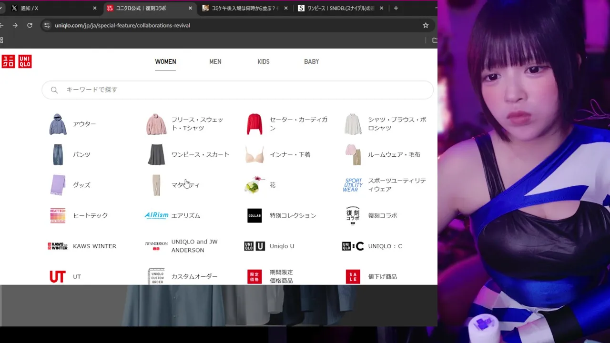Open the スポーツユーティリティウェア link
Viewport: 610px width, 343px height.
pyautogui.click(x=397, y=185)
